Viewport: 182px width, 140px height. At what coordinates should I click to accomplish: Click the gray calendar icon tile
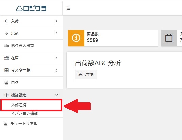169,38
